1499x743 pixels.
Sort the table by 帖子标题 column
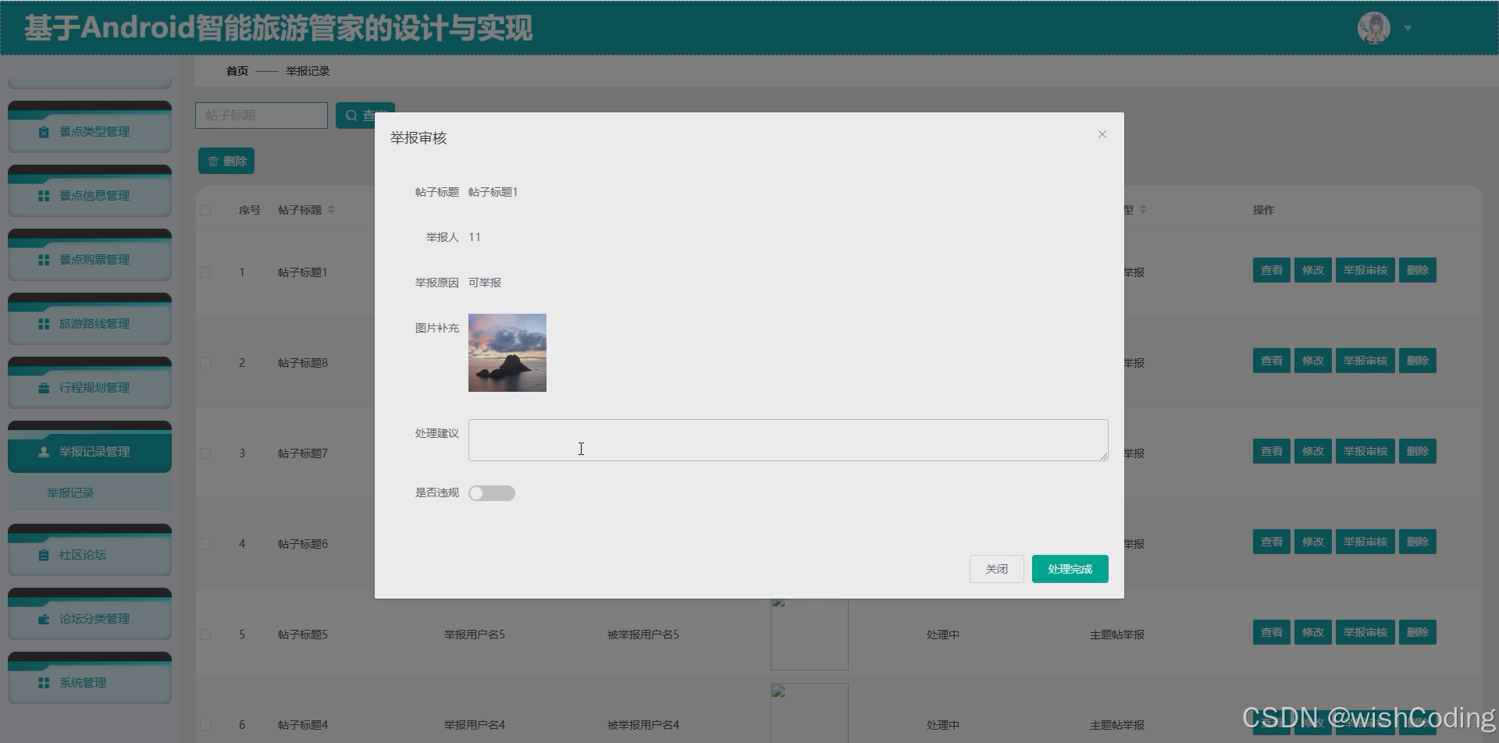point(331,209)
